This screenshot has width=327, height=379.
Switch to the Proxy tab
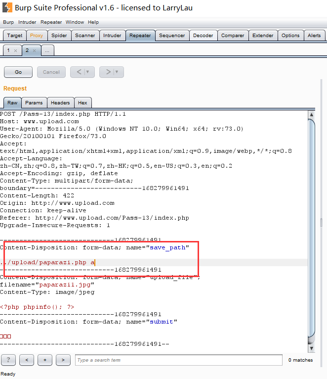(x=37, y=36)
